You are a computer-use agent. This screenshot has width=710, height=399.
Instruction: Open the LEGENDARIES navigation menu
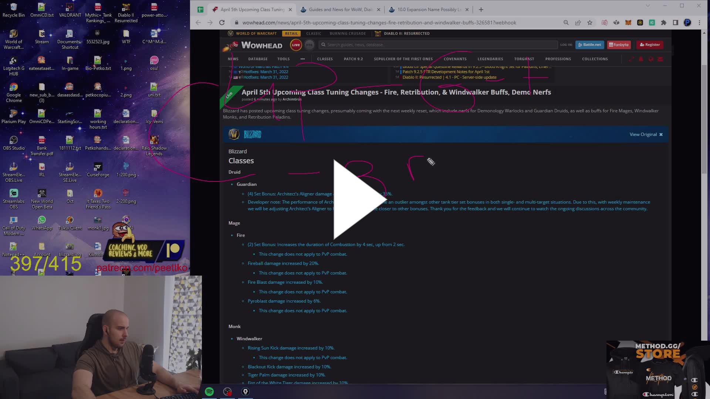coord(490,59)
